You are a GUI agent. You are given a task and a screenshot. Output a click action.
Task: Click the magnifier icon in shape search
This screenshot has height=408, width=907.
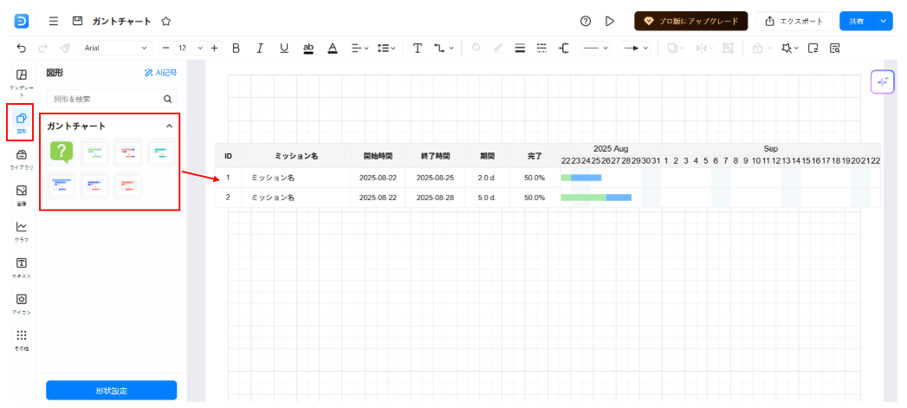[x=168, y=99]
